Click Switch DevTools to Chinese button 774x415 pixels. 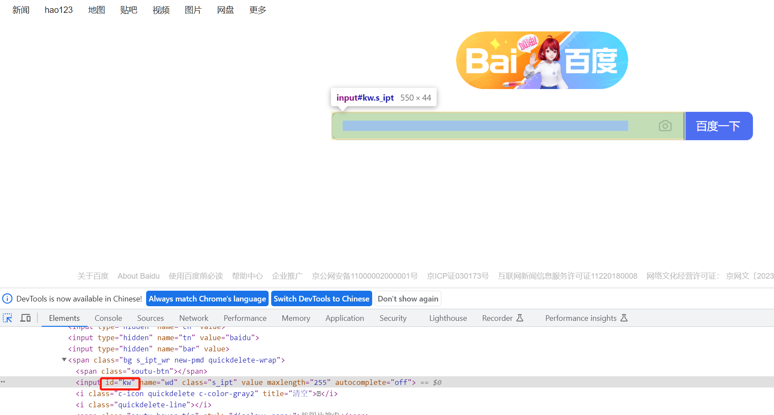pos(321,298)
